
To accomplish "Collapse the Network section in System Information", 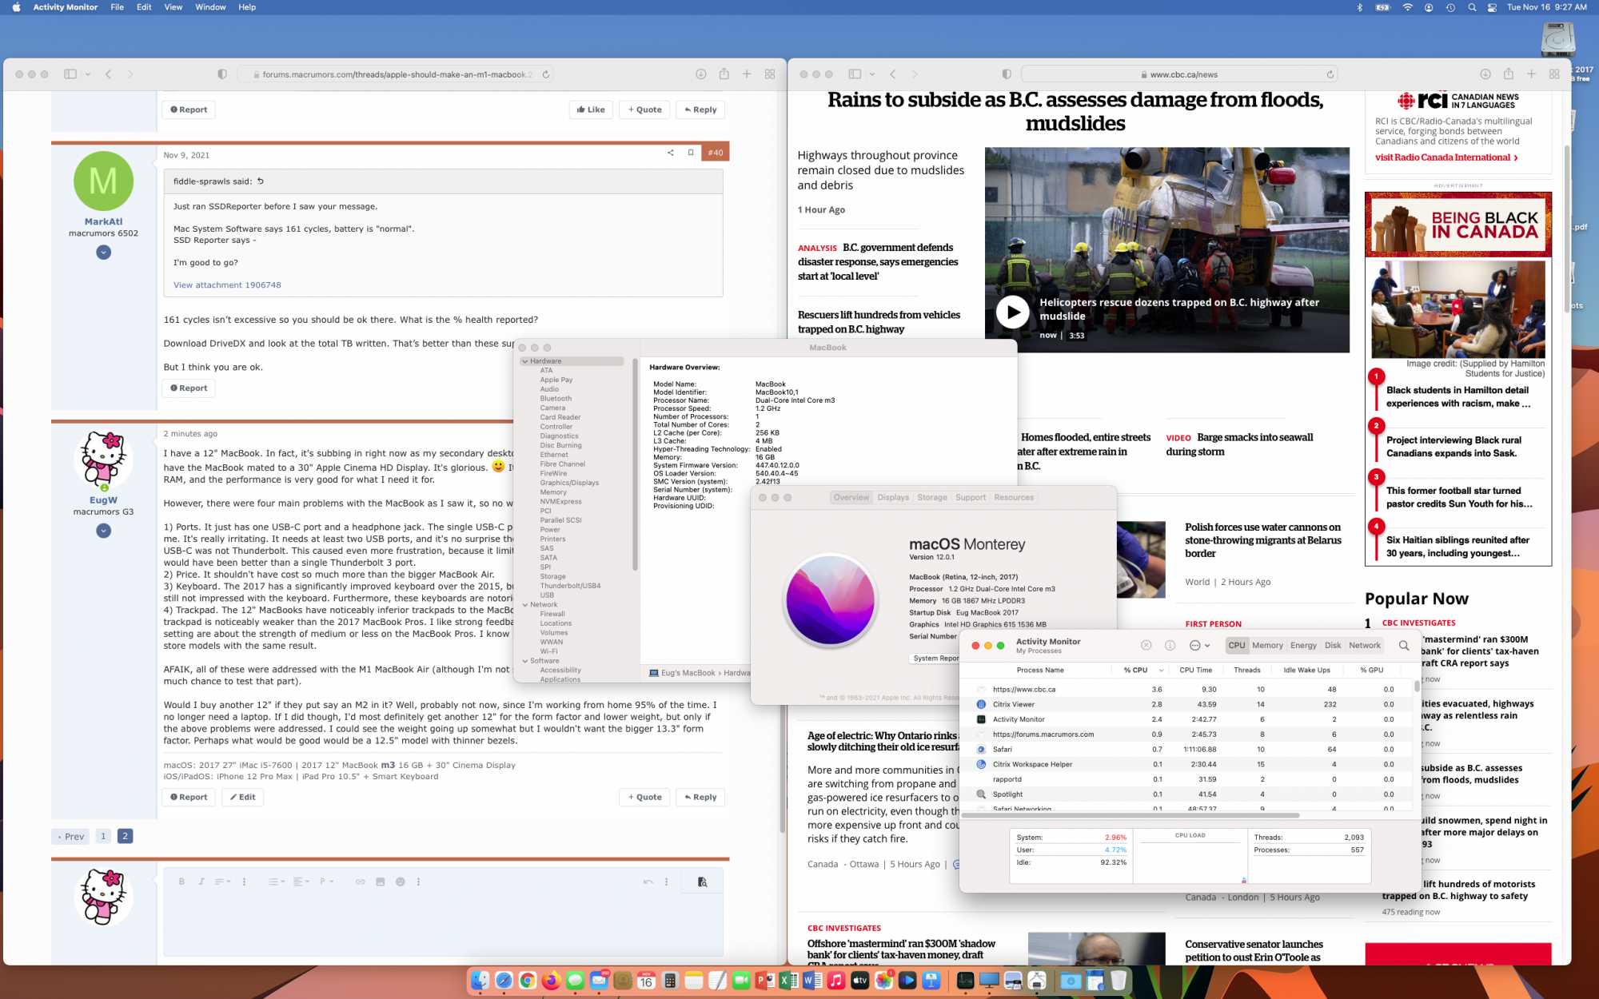I will coord(525,605).
